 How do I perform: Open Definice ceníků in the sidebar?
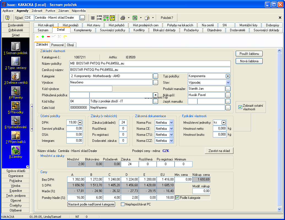click(x=15, y=76)
